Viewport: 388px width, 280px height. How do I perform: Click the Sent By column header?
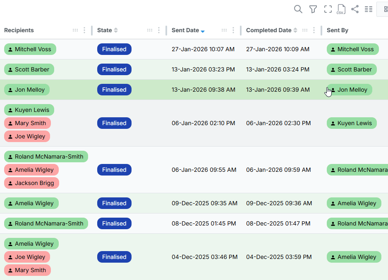click(337, 30)
